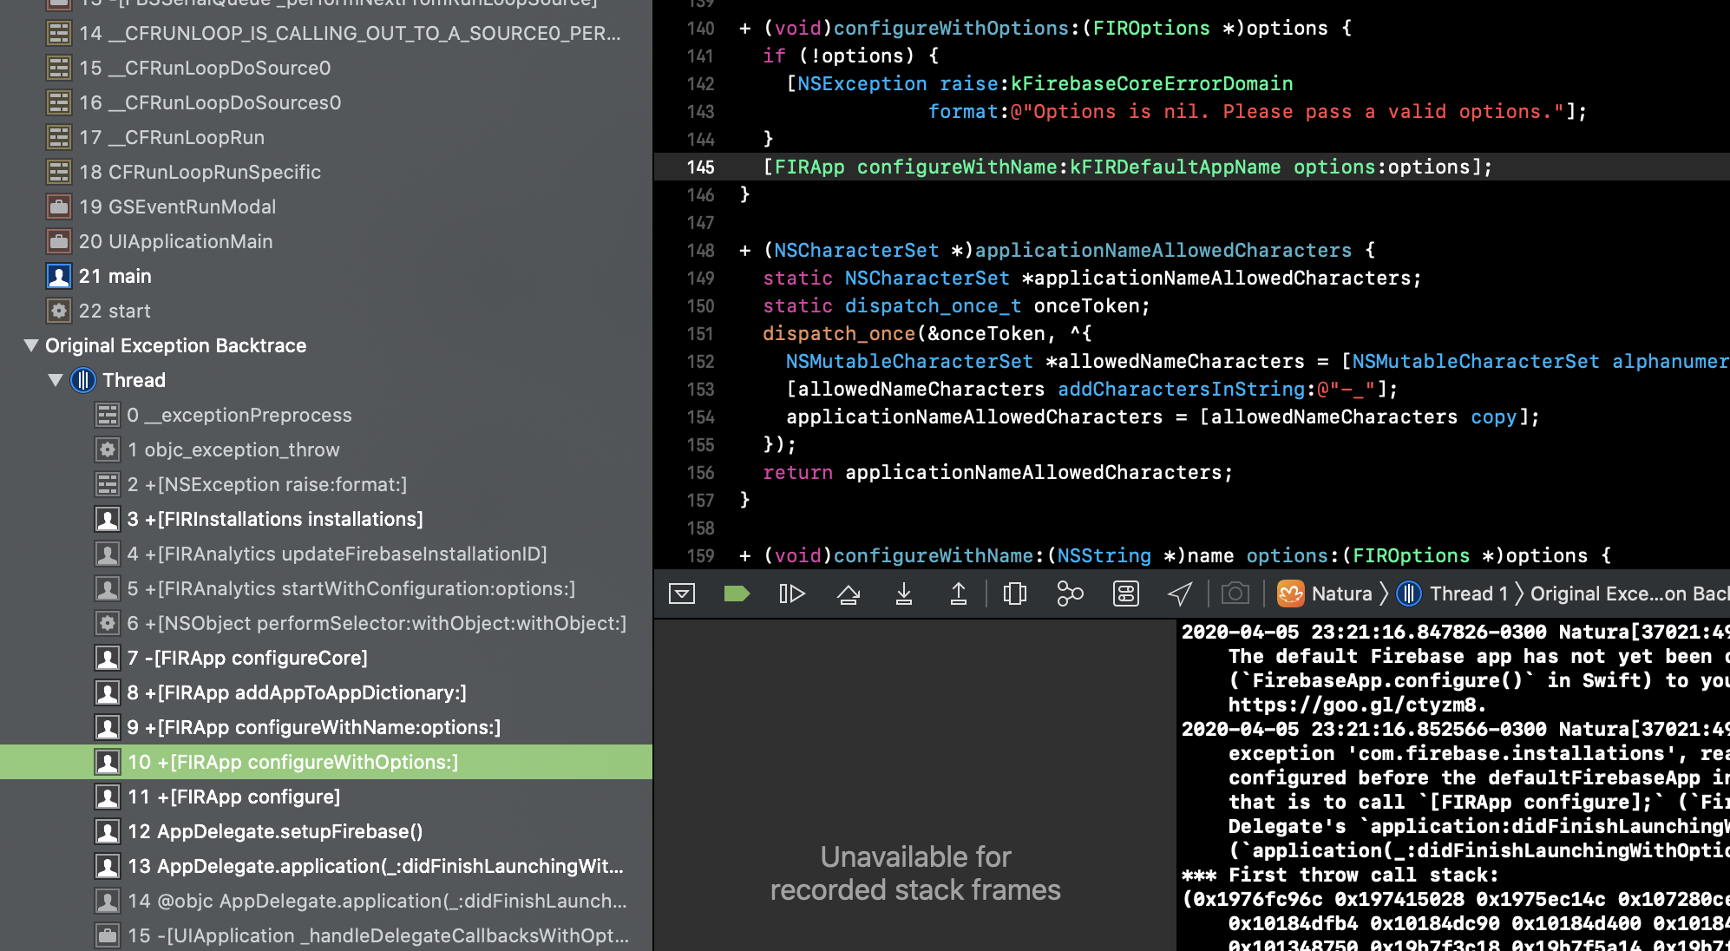Select frame 4 FIRAnalytics updateFirebaseInstallationID
The image size is (1730, 951).
[x=326, y=554]
